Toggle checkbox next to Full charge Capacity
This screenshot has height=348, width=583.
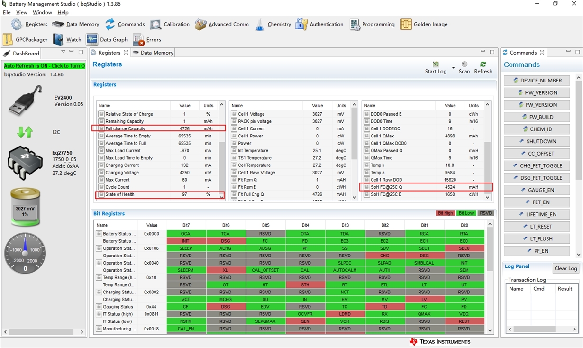point(101,128)
